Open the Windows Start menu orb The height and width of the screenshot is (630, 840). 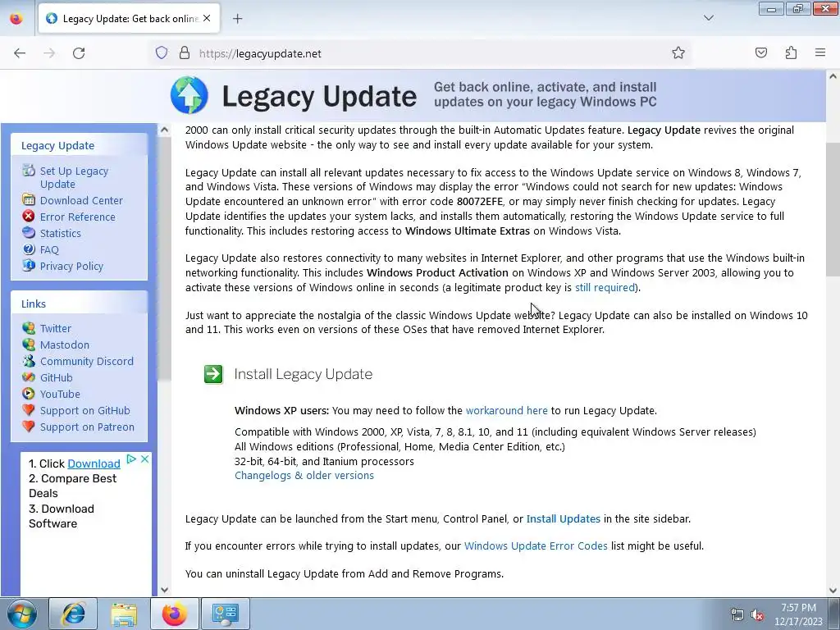pos(22,614)
